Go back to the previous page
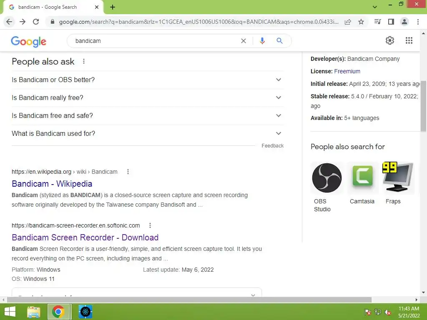Screen dimensions: 427x320 tap(9, 22)
